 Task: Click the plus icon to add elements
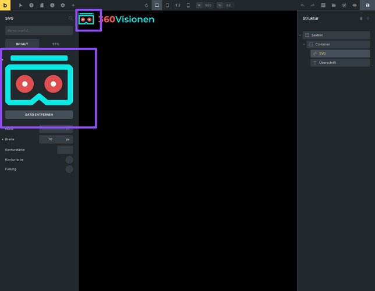[73, 5]
